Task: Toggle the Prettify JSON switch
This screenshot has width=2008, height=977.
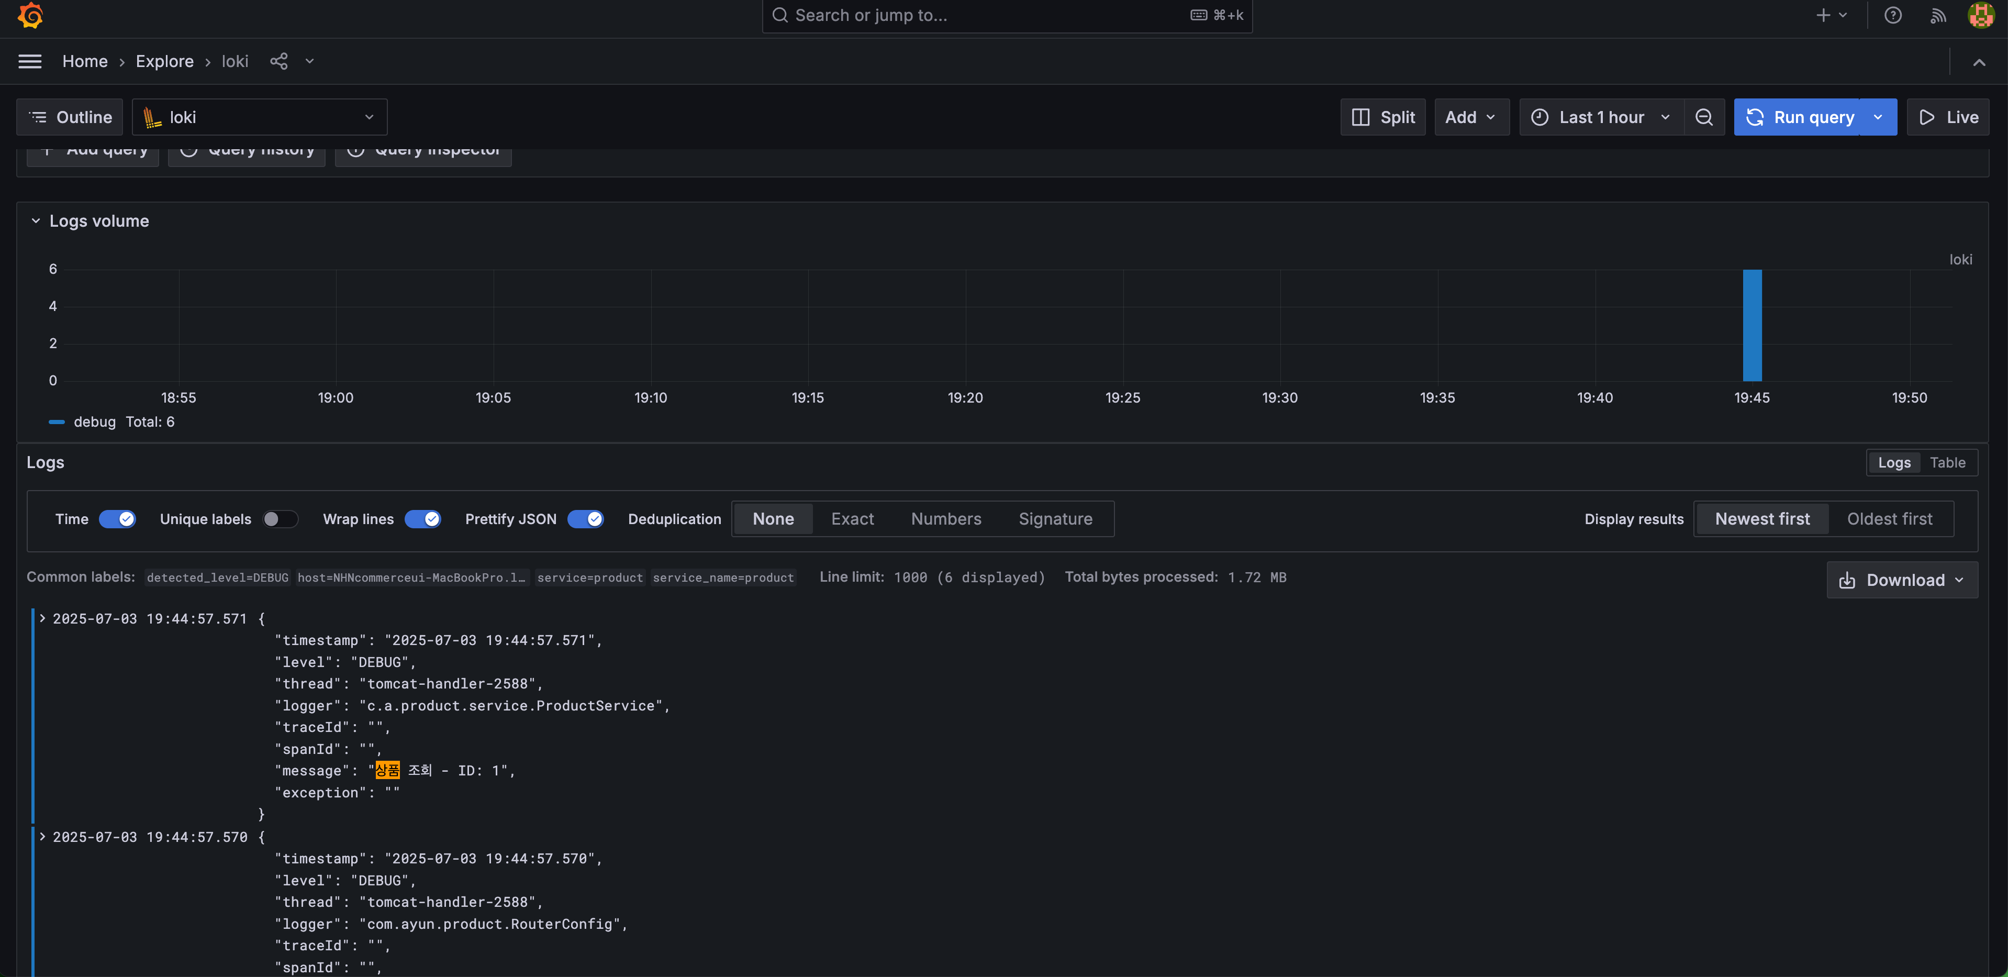Action: coord(585,518)
